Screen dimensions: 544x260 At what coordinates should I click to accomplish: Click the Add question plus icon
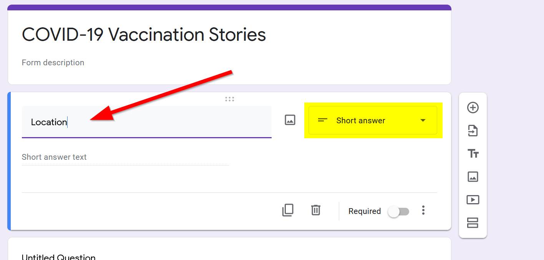473,108
